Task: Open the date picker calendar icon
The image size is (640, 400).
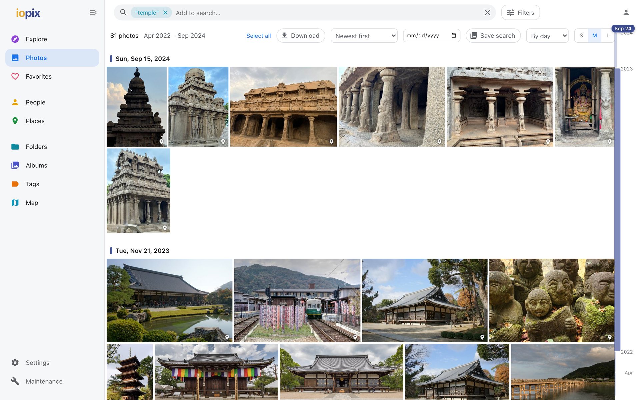Action: pyautogui.click(x=454, y=36)
